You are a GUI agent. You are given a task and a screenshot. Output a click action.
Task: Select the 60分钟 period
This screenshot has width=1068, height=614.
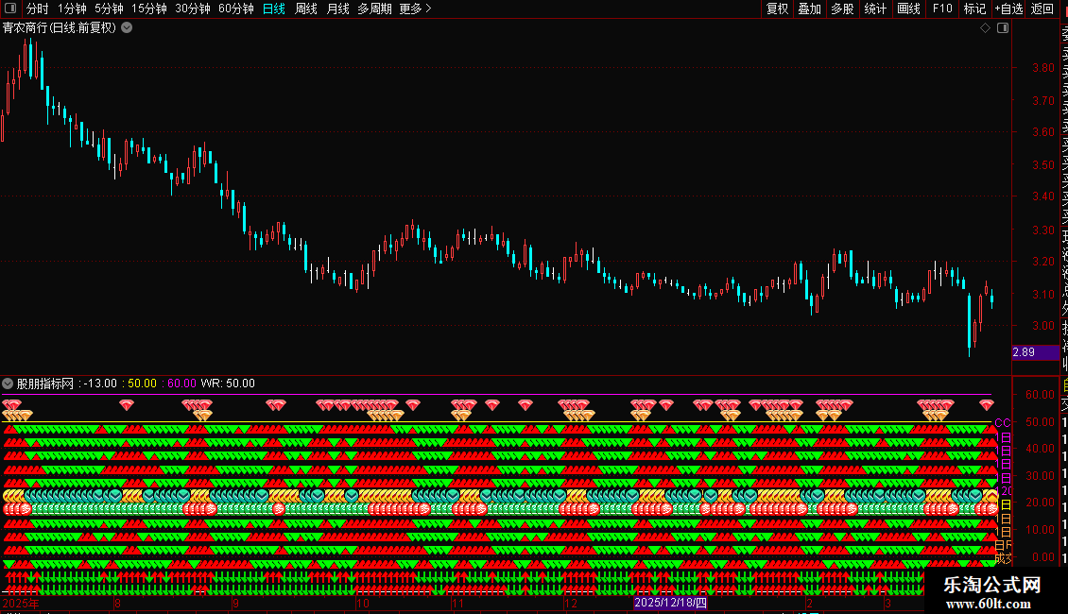pyautogui.click(x=235, y=9)
